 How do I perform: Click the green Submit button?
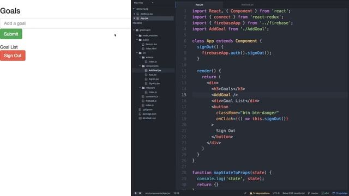tap(11, 34)
